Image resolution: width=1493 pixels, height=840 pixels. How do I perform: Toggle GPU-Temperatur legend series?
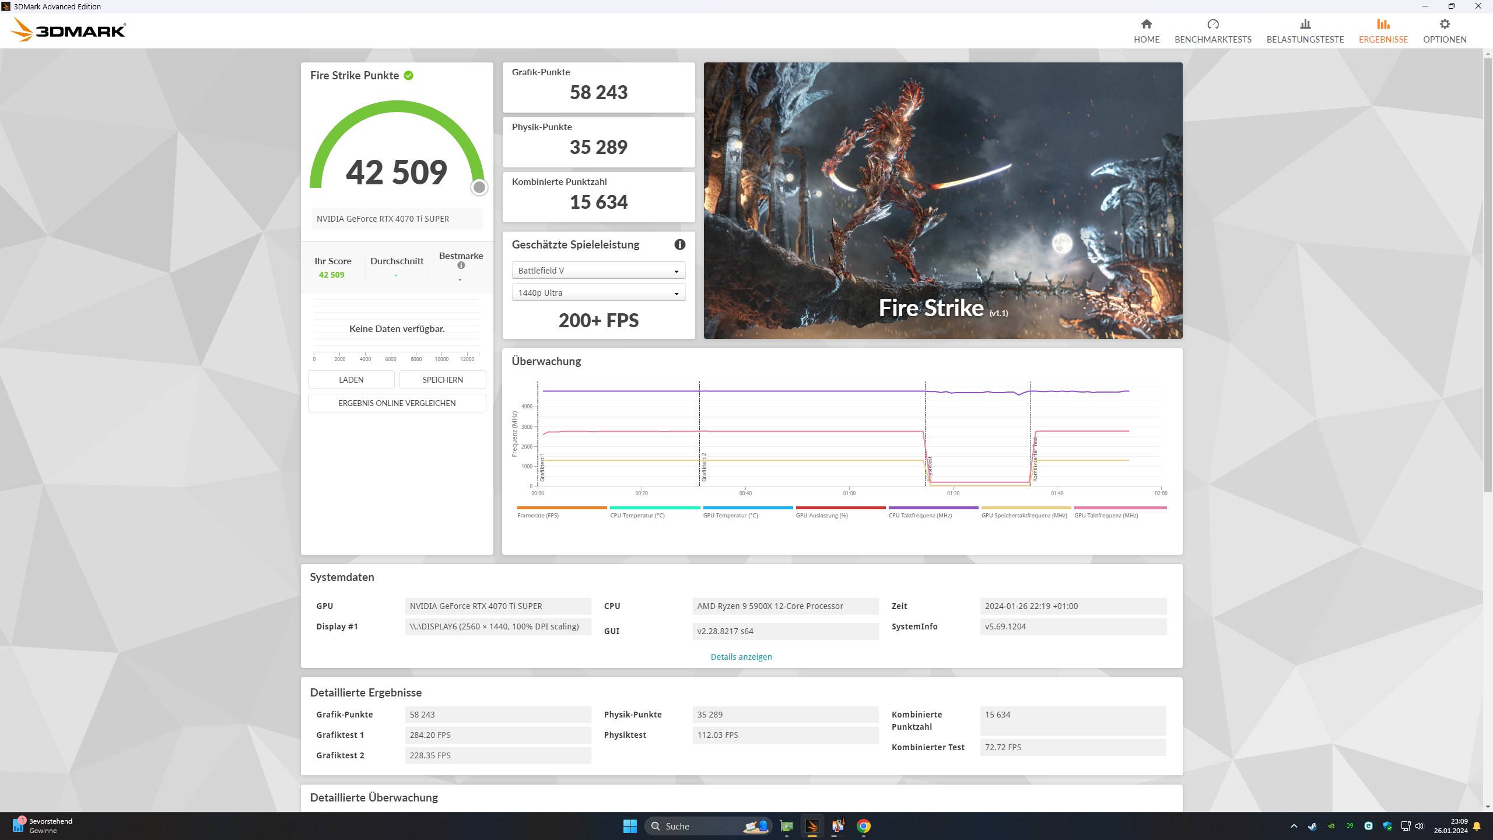coord(730,516)
